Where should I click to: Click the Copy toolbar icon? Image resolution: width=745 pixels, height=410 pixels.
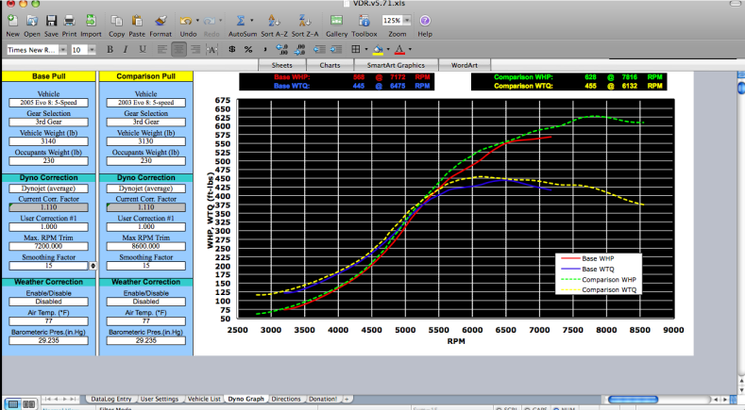pyautogui.click(x=116, y=21)
